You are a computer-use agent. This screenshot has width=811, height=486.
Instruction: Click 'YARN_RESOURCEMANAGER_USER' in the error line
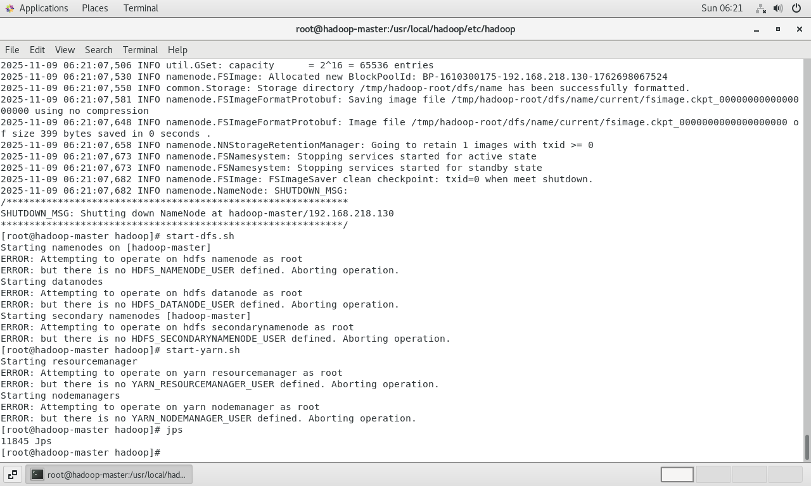click(x=203, y=384)
